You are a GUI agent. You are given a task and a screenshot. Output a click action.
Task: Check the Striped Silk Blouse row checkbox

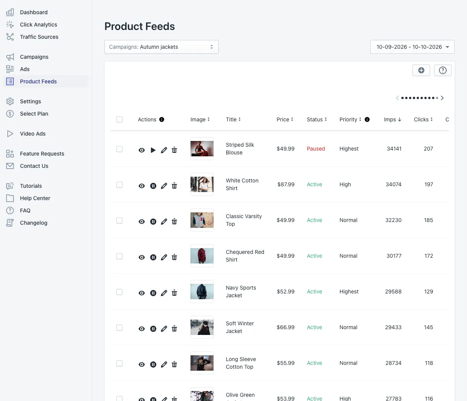click(x=119, y=149)
